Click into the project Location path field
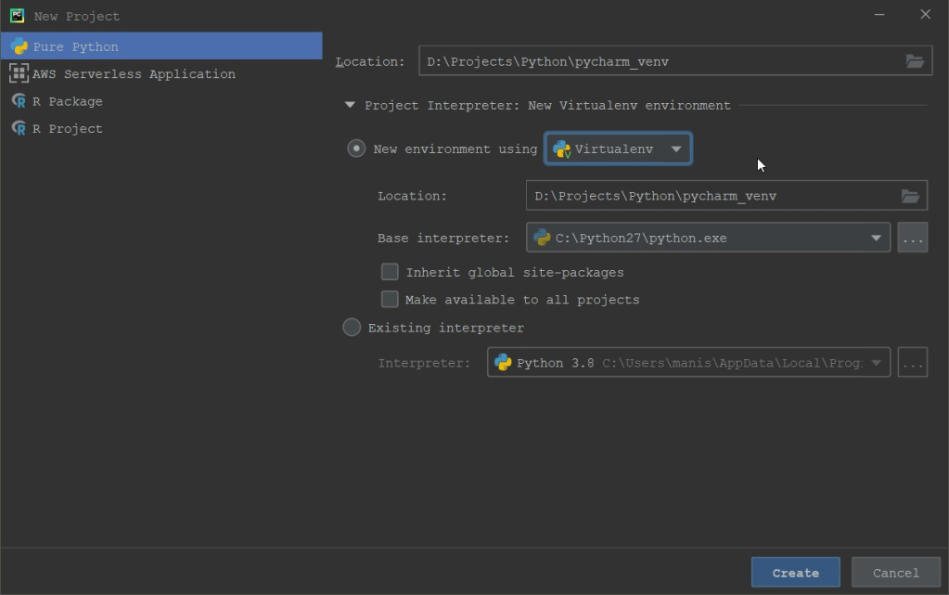 (x=659, y=61)
